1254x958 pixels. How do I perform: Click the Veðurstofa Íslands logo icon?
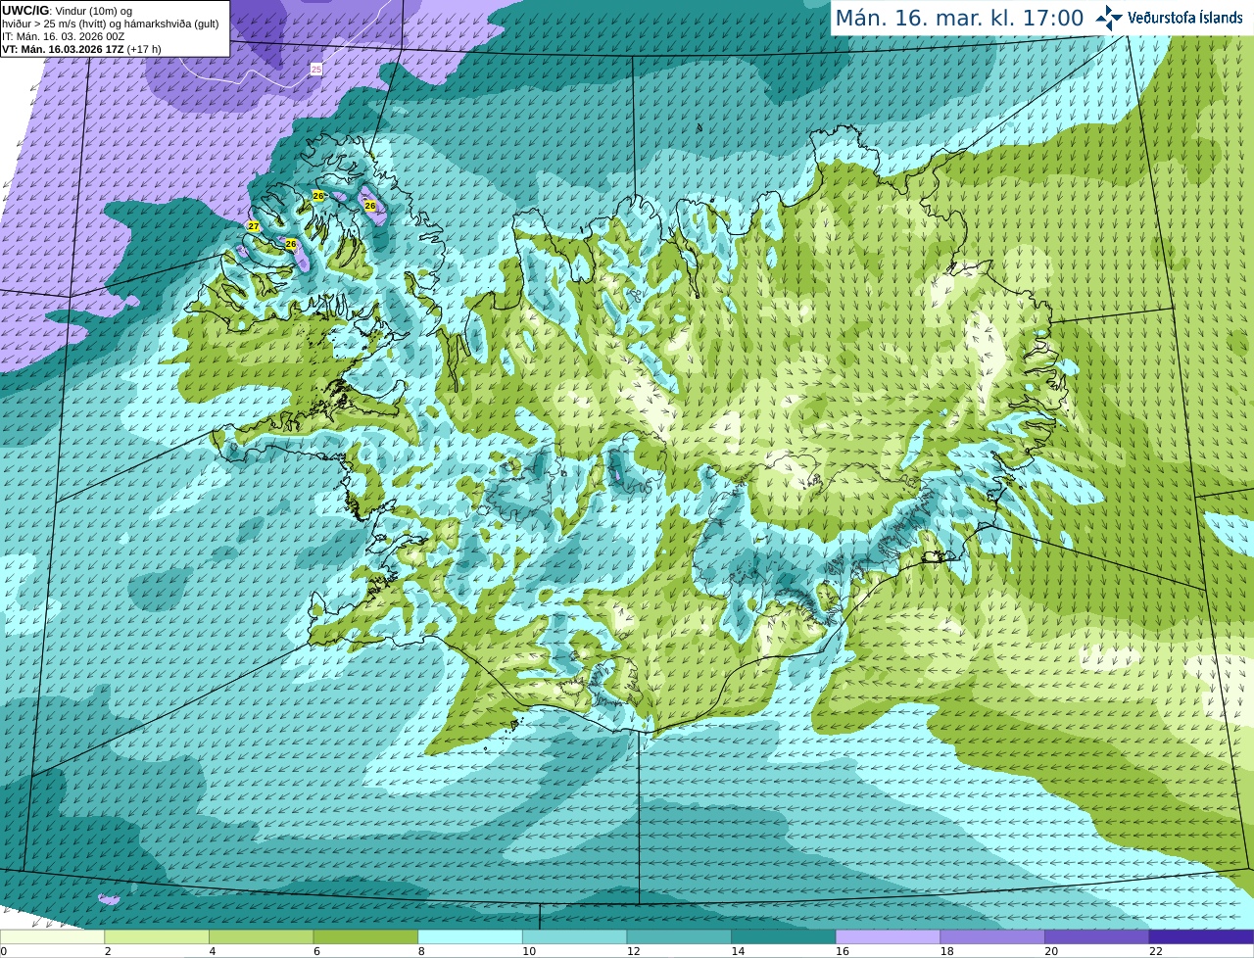[1109, 18]
